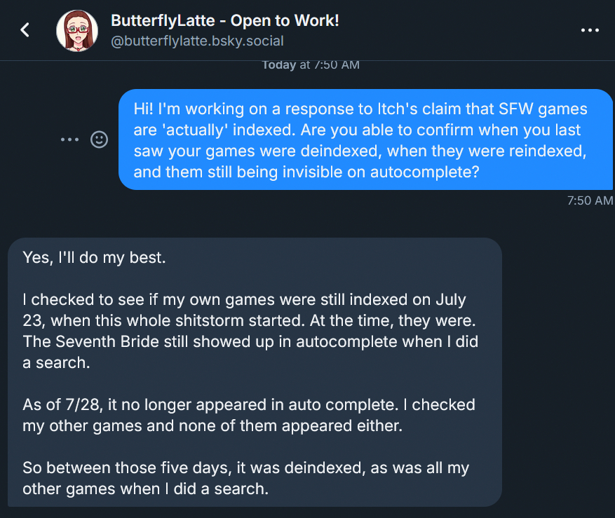This screenshot has height=518, width=615.
Task: Go back using the left chevron arrow
Action: pyautogui.click(x=25, y=29)
